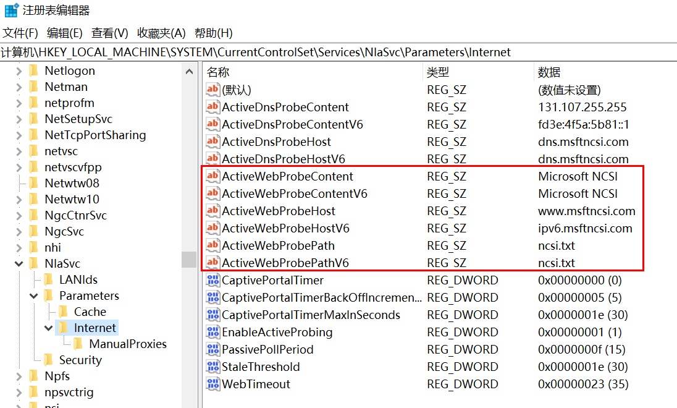The image size is (677, 408).
Task: Select the ActiveWebProbeContentV6 value name
Action: coord(295,193)
